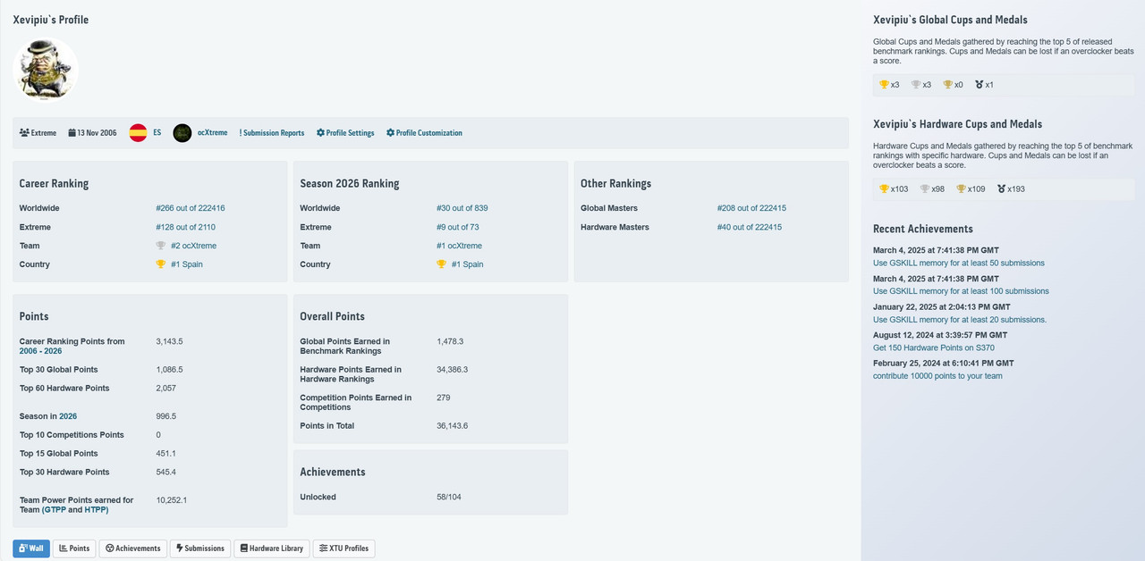Click the ocXtreme team logo icon
The width and height of the screenshot is (1145, 561).
tap(182, 133)
